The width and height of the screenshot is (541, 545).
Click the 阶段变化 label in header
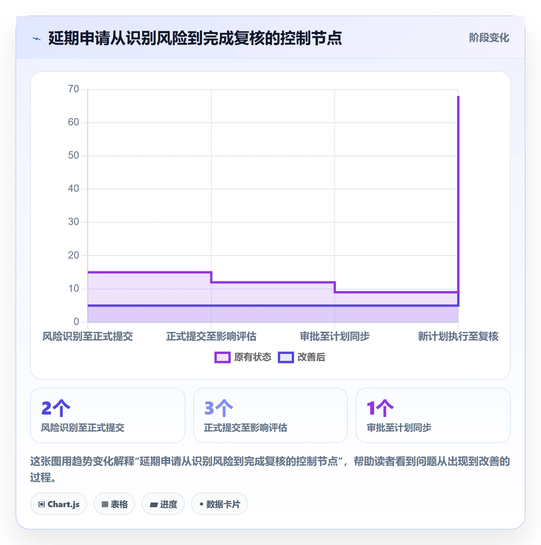point(489,38)
